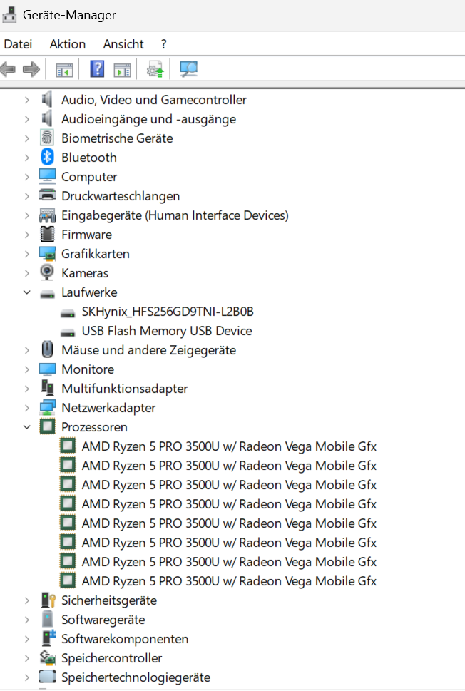Select the Audioeingänge und -ausgänge label
This screenshot has height=691, width=465.
[x=148, y=119]
